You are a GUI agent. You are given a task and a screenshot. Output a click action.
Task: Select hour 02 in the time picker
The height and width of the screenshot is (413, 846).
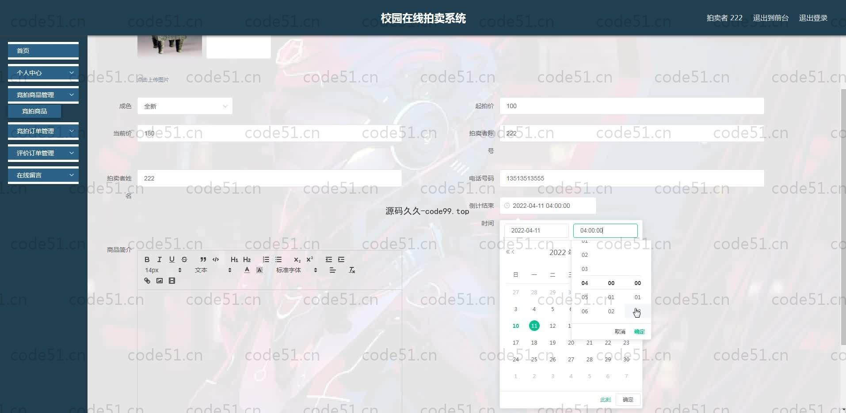[x=585, y=255]
